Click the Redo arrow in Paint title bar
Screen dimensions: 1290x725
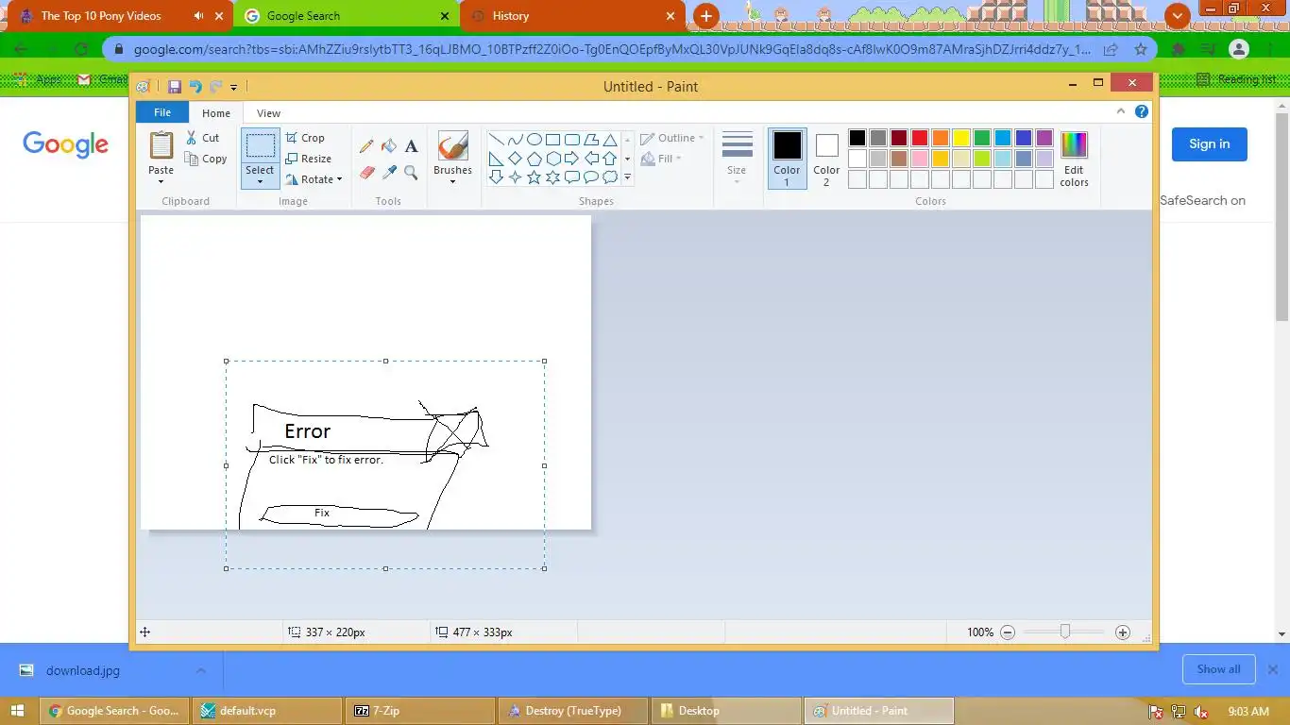215,87
